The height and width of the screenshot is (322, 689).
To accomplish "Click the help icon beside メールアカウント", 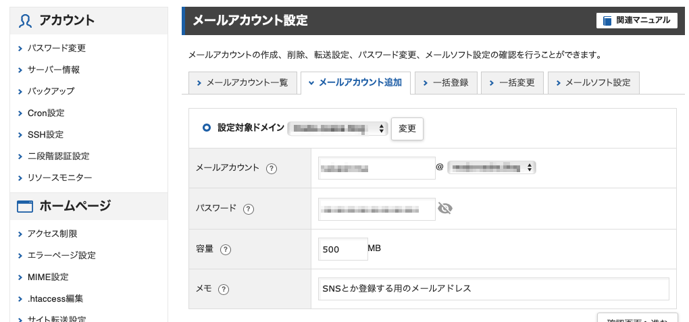I will pos(272,168).
